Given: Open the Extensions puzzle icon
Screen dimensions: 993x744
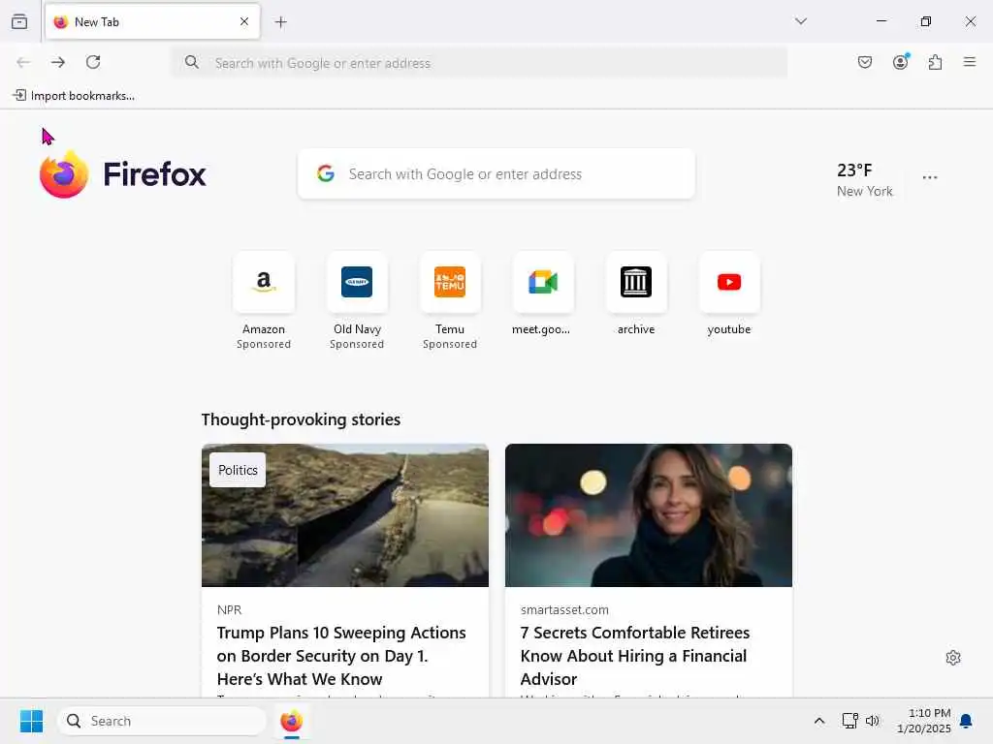Looking at the screenshot, I should [936, 62].
